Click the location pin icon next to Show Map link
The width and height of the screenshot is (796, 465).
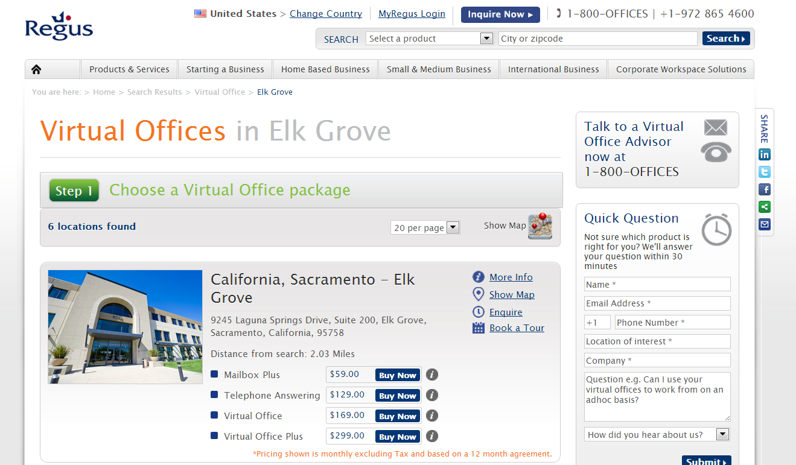479,294
